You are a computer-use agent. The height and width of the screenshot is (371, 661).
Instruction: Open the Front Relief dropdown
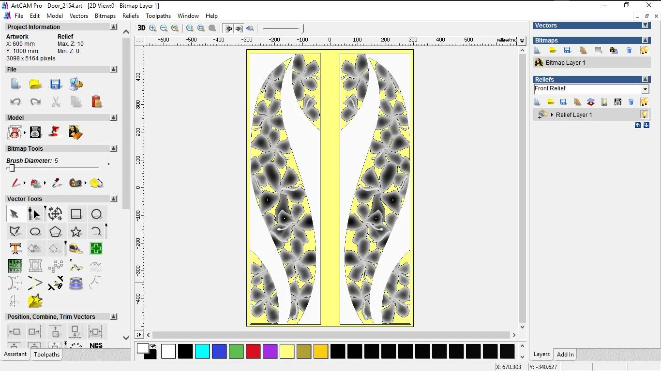click(x=645, y=89)
